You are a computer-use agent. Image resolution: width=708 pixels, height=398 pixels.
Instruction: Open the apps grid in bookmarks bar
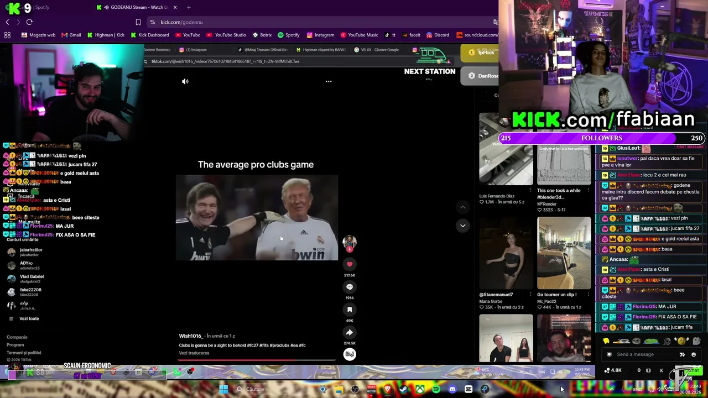point(7,35)
